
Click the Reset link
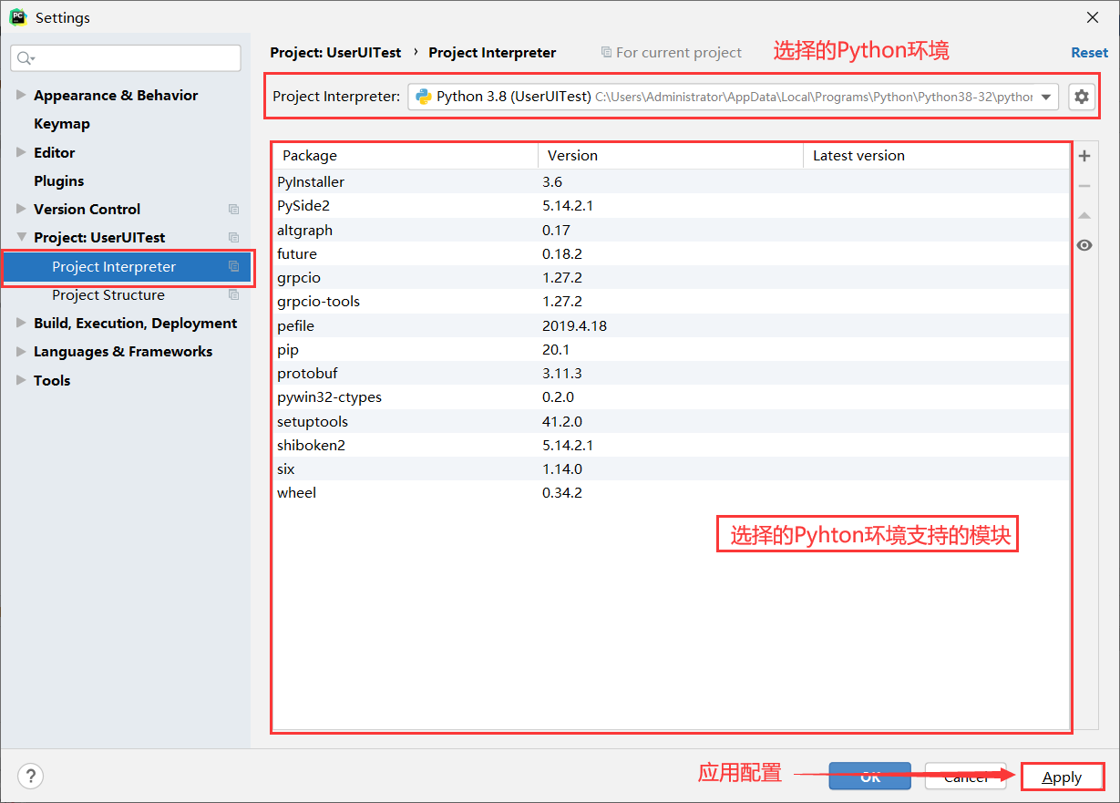click(1089, 52)
